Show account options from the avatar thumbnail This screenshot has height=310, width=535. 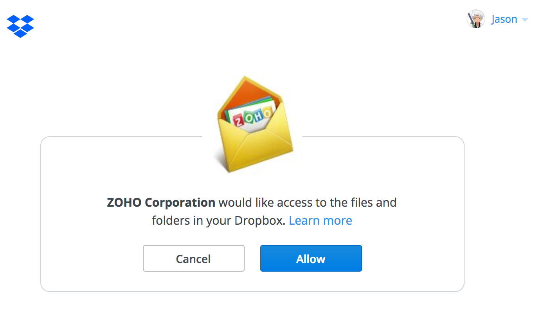476,19
